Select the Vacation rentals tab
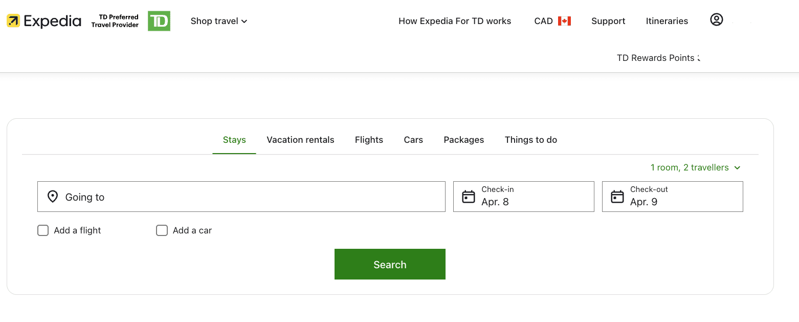 point(300,139)
